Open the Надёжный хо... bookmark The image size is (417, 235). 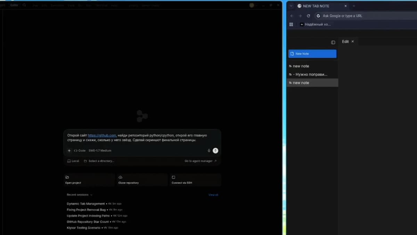(x=315, y=24)
